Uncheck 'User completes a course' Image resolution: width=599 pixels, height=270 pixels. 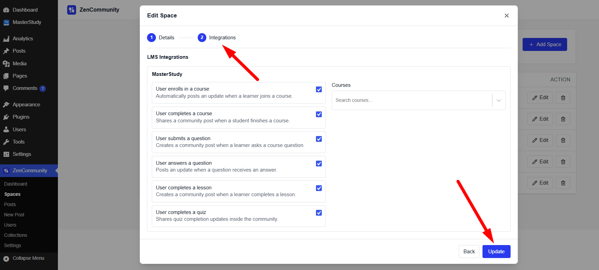pyautogui.click(x=319, y=114)
